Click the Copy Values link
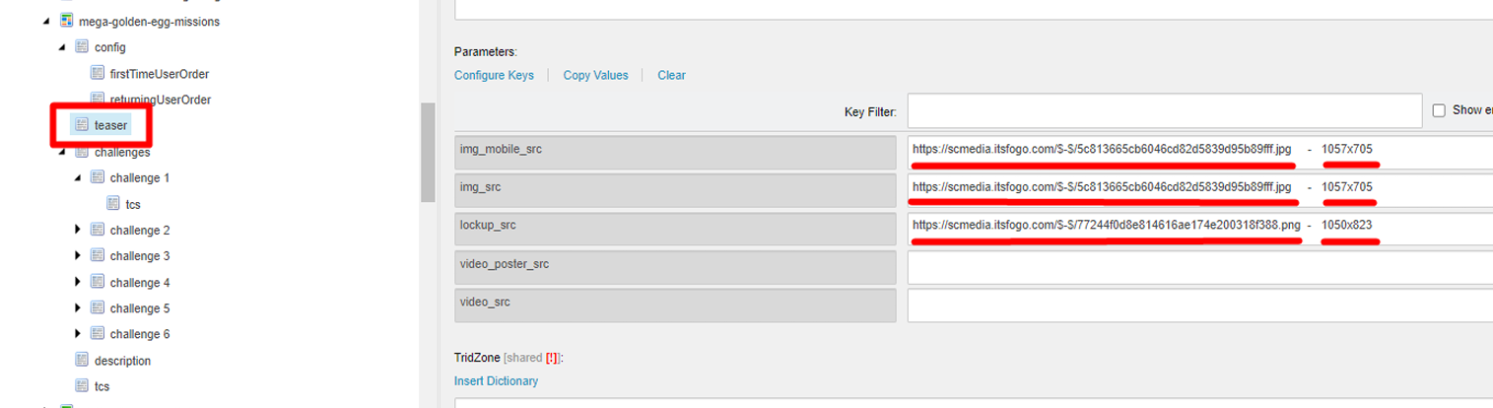This screenshot has height=408, width=1493. [595, 75]
